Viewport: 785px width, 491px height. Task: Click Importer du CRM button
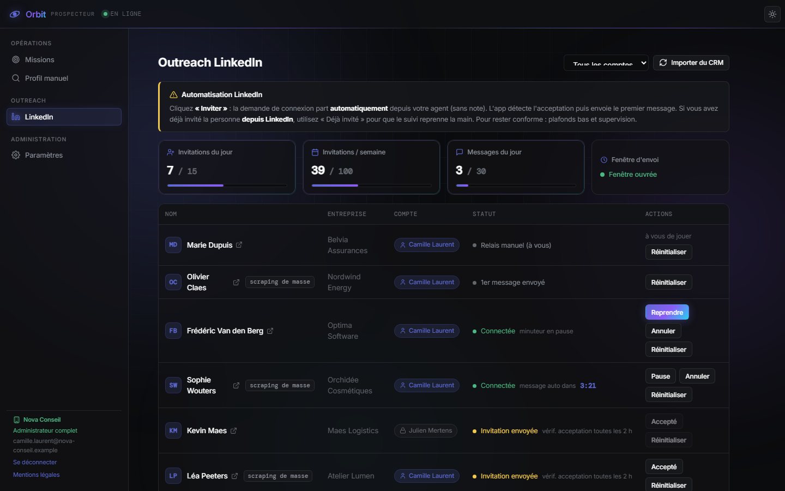tap(691, 63)
